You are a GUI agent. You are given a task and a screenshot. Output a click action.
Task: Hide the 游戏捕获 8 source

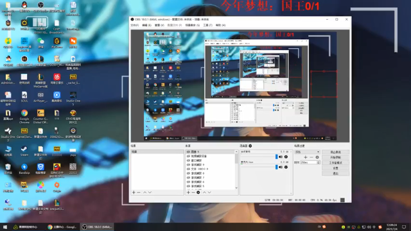(x=188, y=173)
